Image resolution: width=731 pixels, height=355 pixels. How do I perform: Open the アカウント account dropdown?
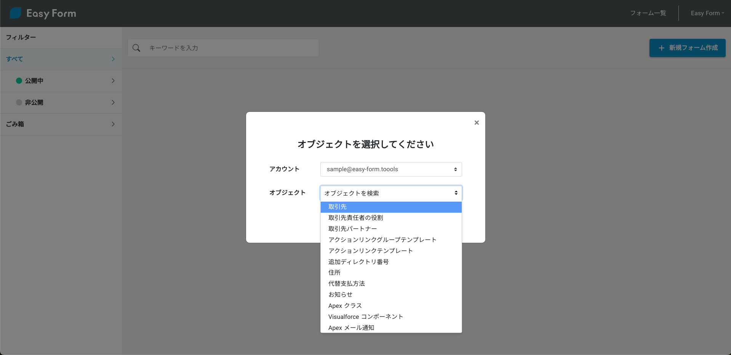391,169
